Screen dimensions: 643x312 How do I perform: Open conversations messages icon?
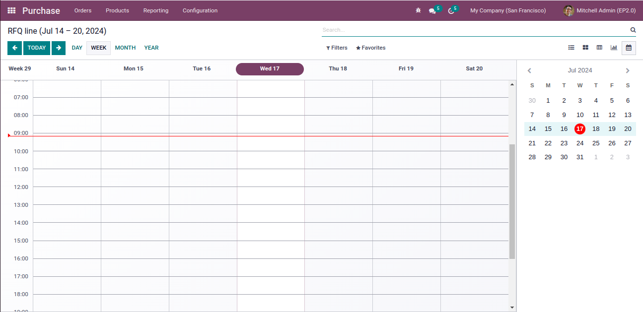(x=432, y=10)
